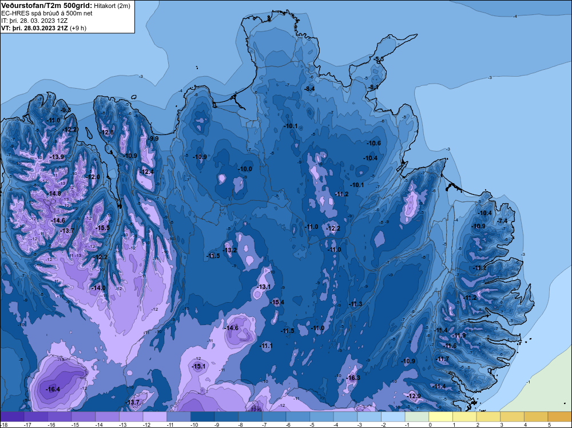This screenshot has height=428, width=572.
Task: Click the -14.8 temperature label
Action: pyautogui.click(x=55, y=194)
